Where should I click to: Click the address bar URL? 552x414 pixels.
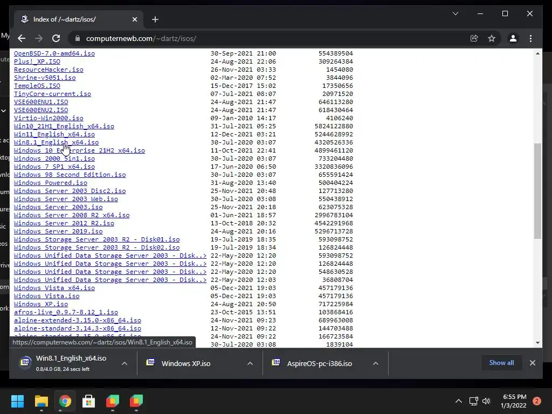tap(141, 38)
